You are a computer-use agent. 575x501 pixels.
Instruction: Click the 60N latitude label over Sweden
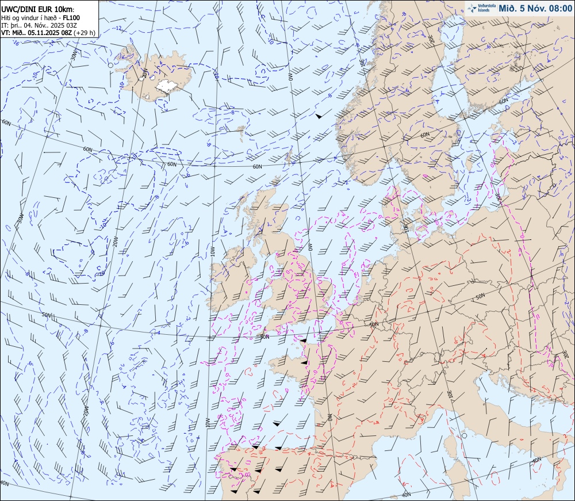coord(425,135)
